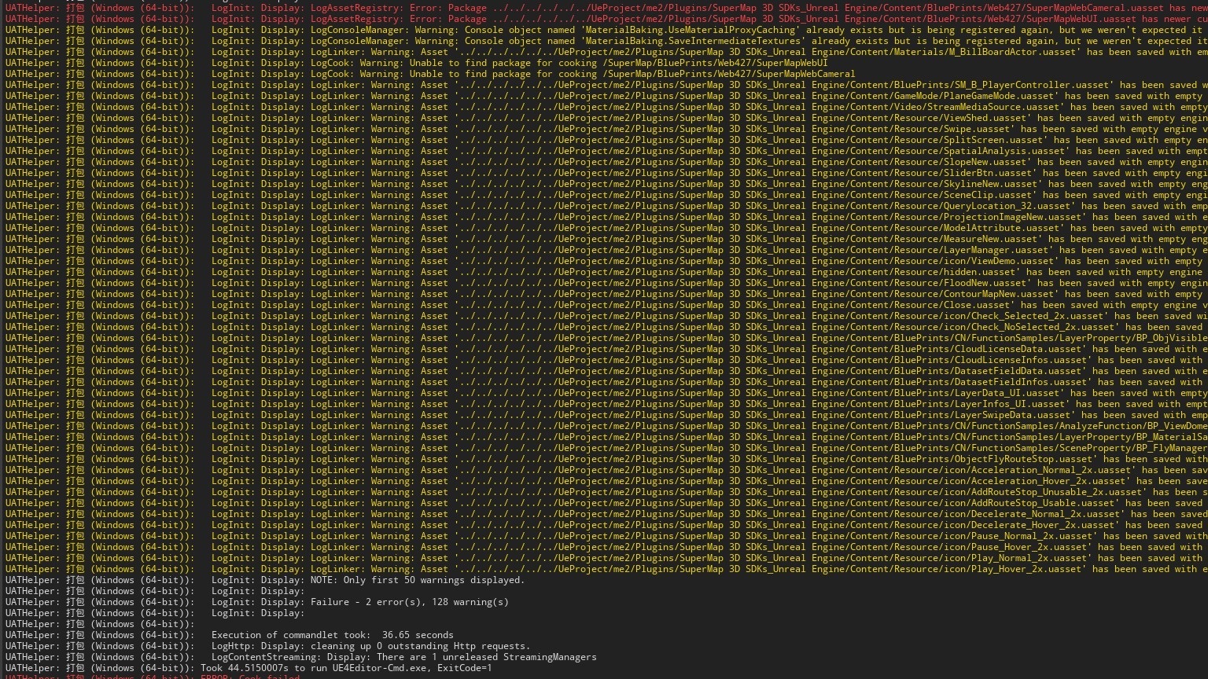Click LogContentStreaming '1 unreleased StreamingManagers' line
Image resolution: width=1208 pixels, height=679 pixels.
[x=300, y=657]
